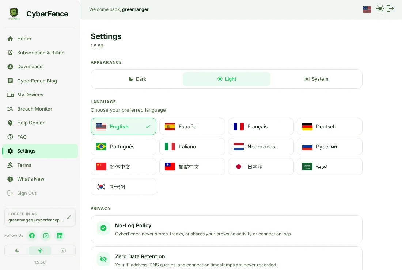This screenshot has width=402, height=270.
Task: Open the CyberFence LinkedIn page icon
Action: pos(60,235)
